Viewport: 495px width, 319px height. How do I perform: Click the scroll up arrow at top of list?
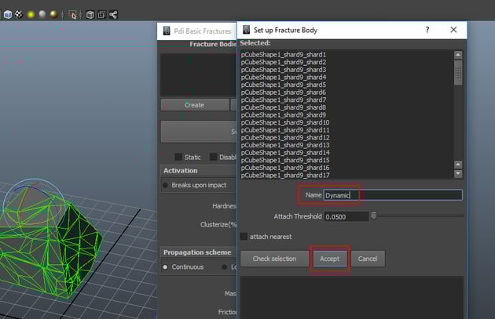coord(458,55)
